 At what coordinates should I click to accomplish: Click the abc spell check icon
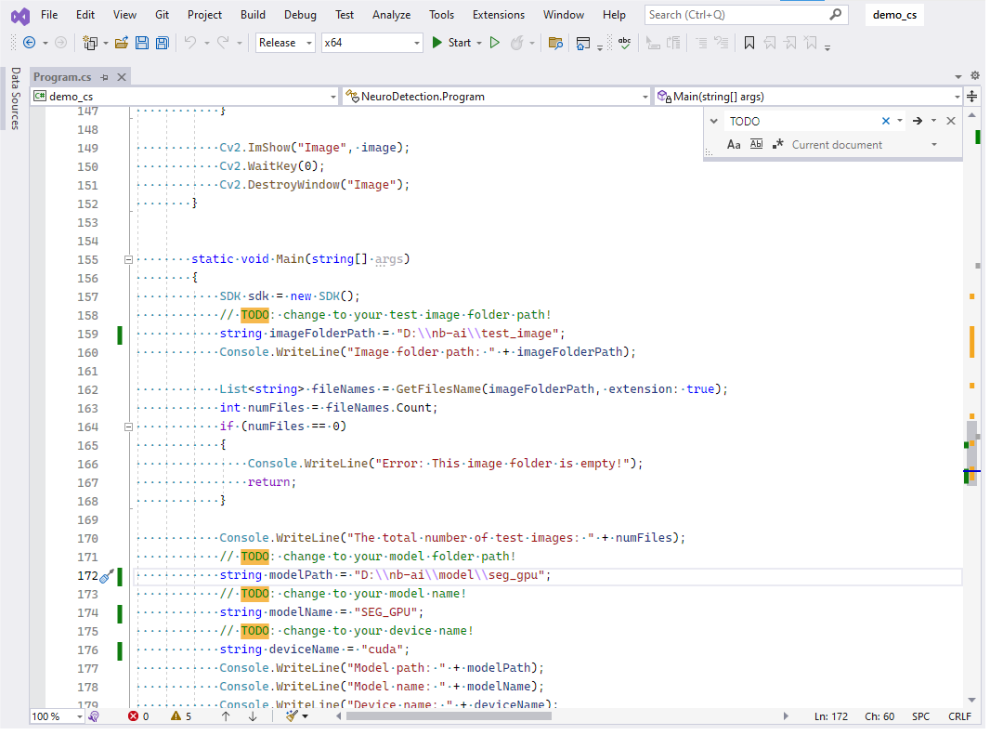tap(624, 43)
